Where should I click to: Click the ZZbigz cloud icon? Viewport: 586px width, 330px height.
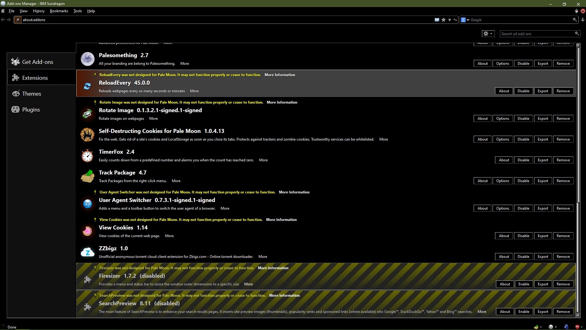tap(88, 252)
